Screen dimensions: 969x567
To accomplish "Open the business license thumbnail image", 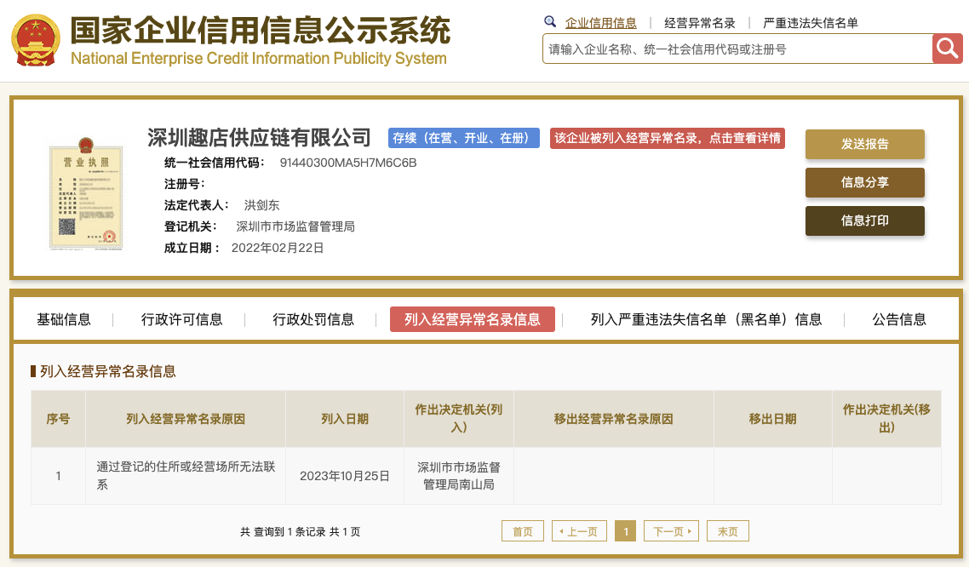I will coord(86,193).
